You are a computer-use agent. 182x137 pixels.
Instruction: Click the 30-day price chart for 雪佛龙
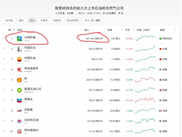[x=146, y=100]
